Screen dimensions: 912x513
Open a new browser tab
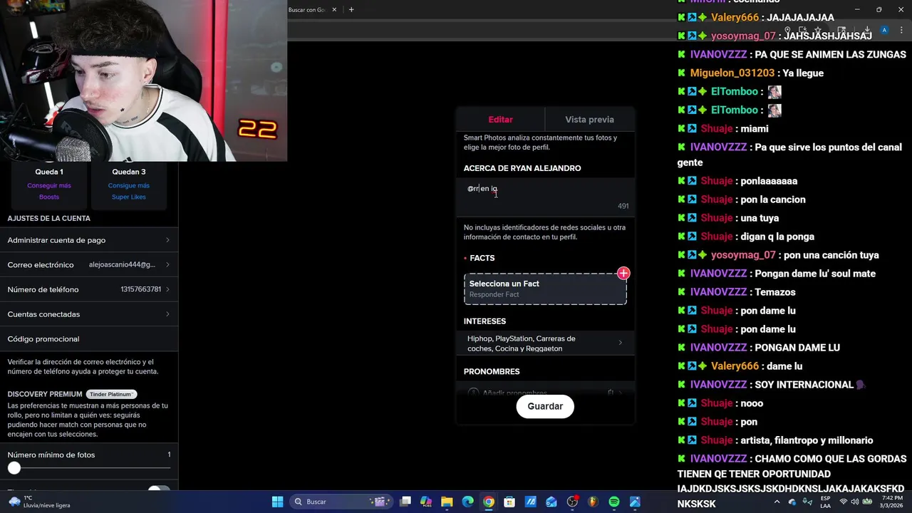(351, 10)
